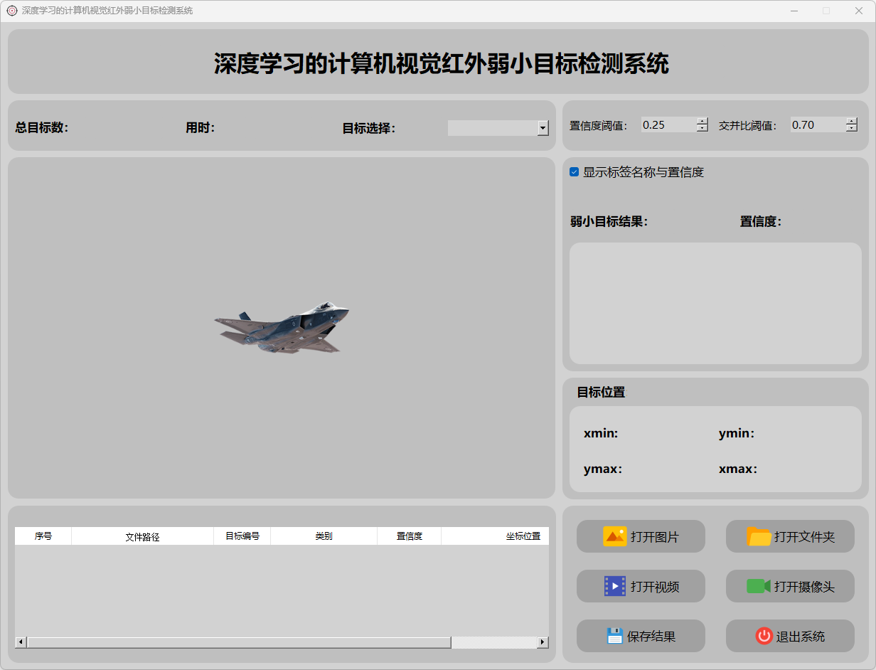Image resolution: width=876 pixels, height=670 pixels.
Task: Click the red power icon
Action: (764, 636)
